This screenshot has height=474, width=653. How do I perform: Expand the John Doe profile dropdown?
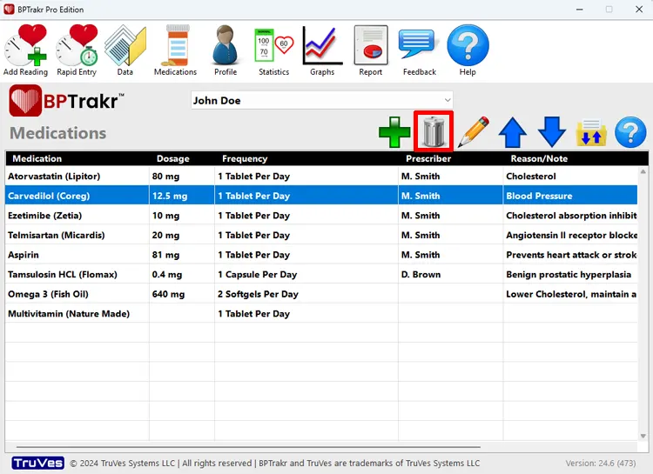447,100
